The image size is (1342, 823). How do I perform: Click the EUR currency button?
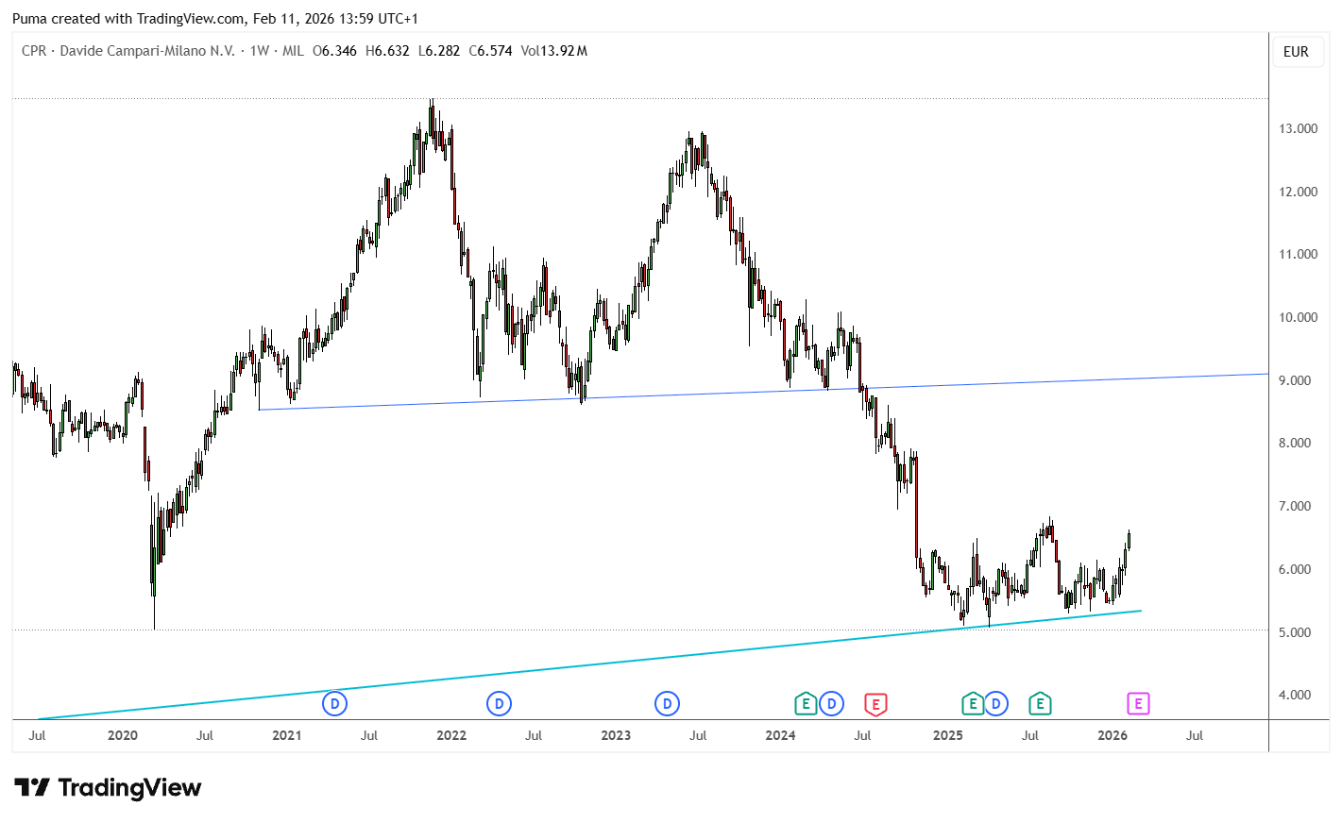pos(1296,52)
